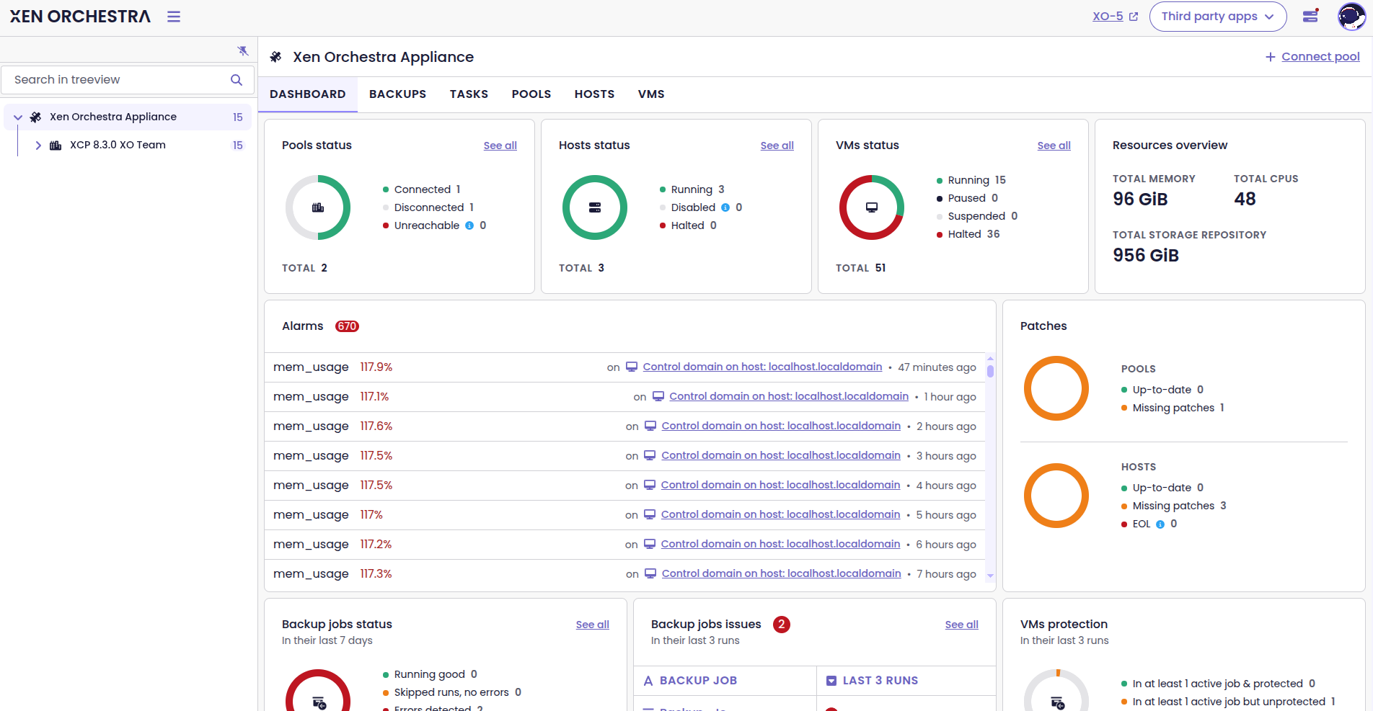Click the info icon beside EOL
This screenshot has width=1373, height=711.
click(1160, 524)
